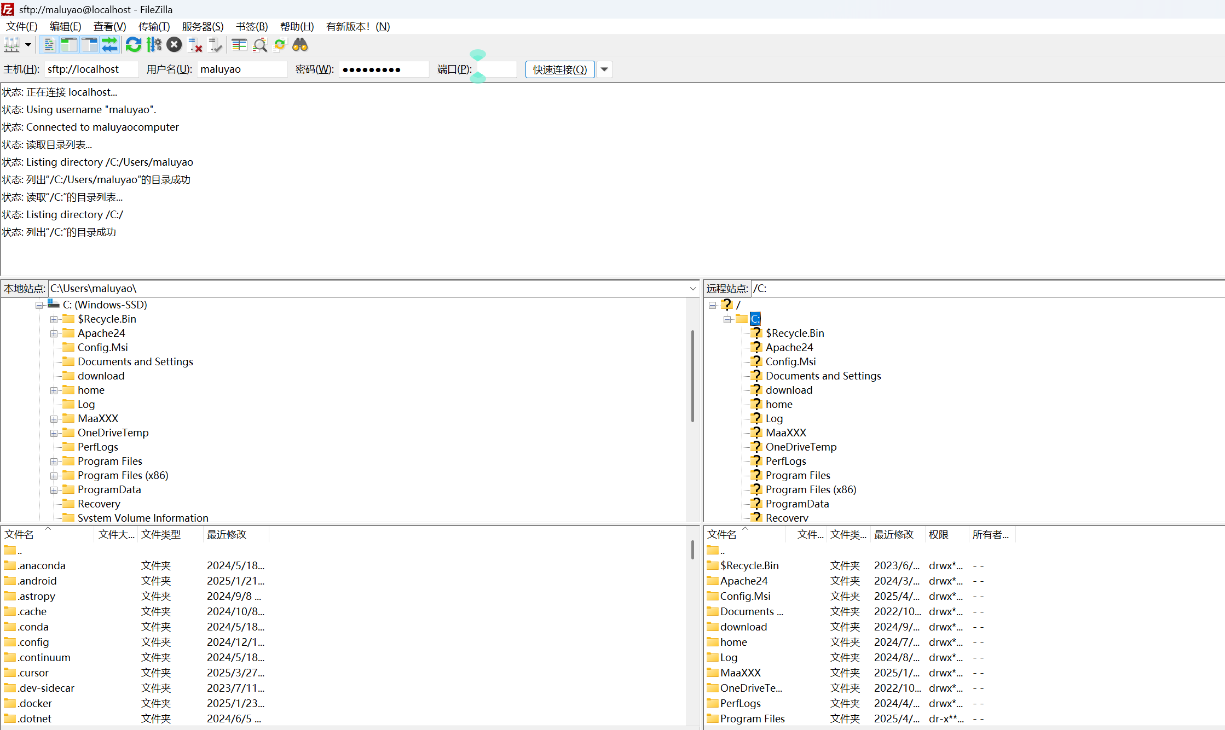The image size is (1225, 730).
Task: Open the directory listing filters dialog
Action: pos(239,45)
